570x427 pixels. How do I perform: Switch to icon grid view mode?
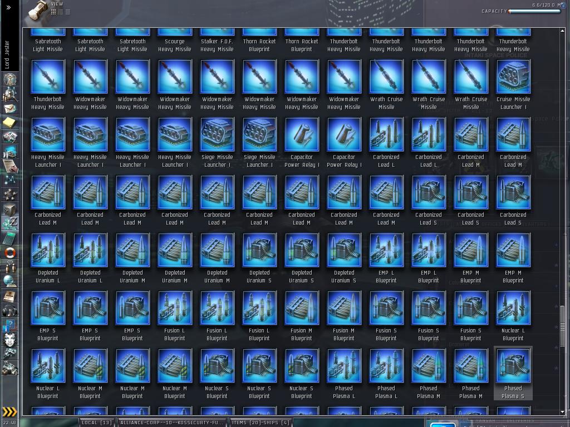tap(53, 12)
